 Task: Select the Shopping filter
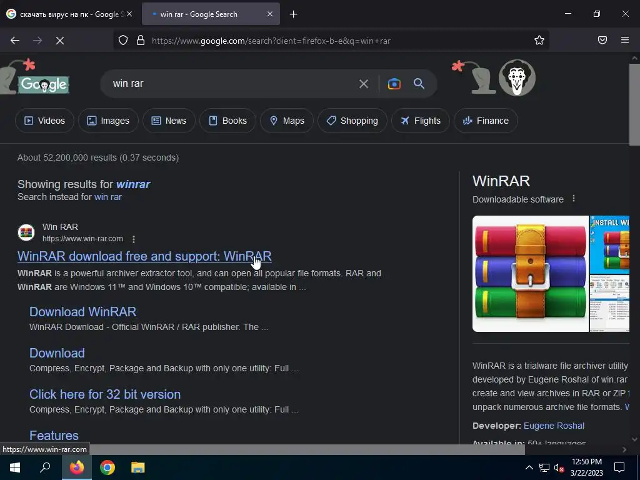(x=352, y=121)
